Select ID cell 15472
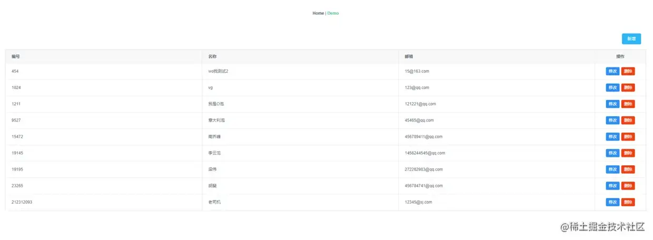This screenshot has height=240, width=653. [x=104, y=136]
